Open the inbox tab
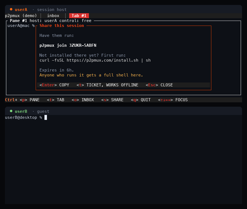This screenshot has width=247, height=209. tap(53, 16)
